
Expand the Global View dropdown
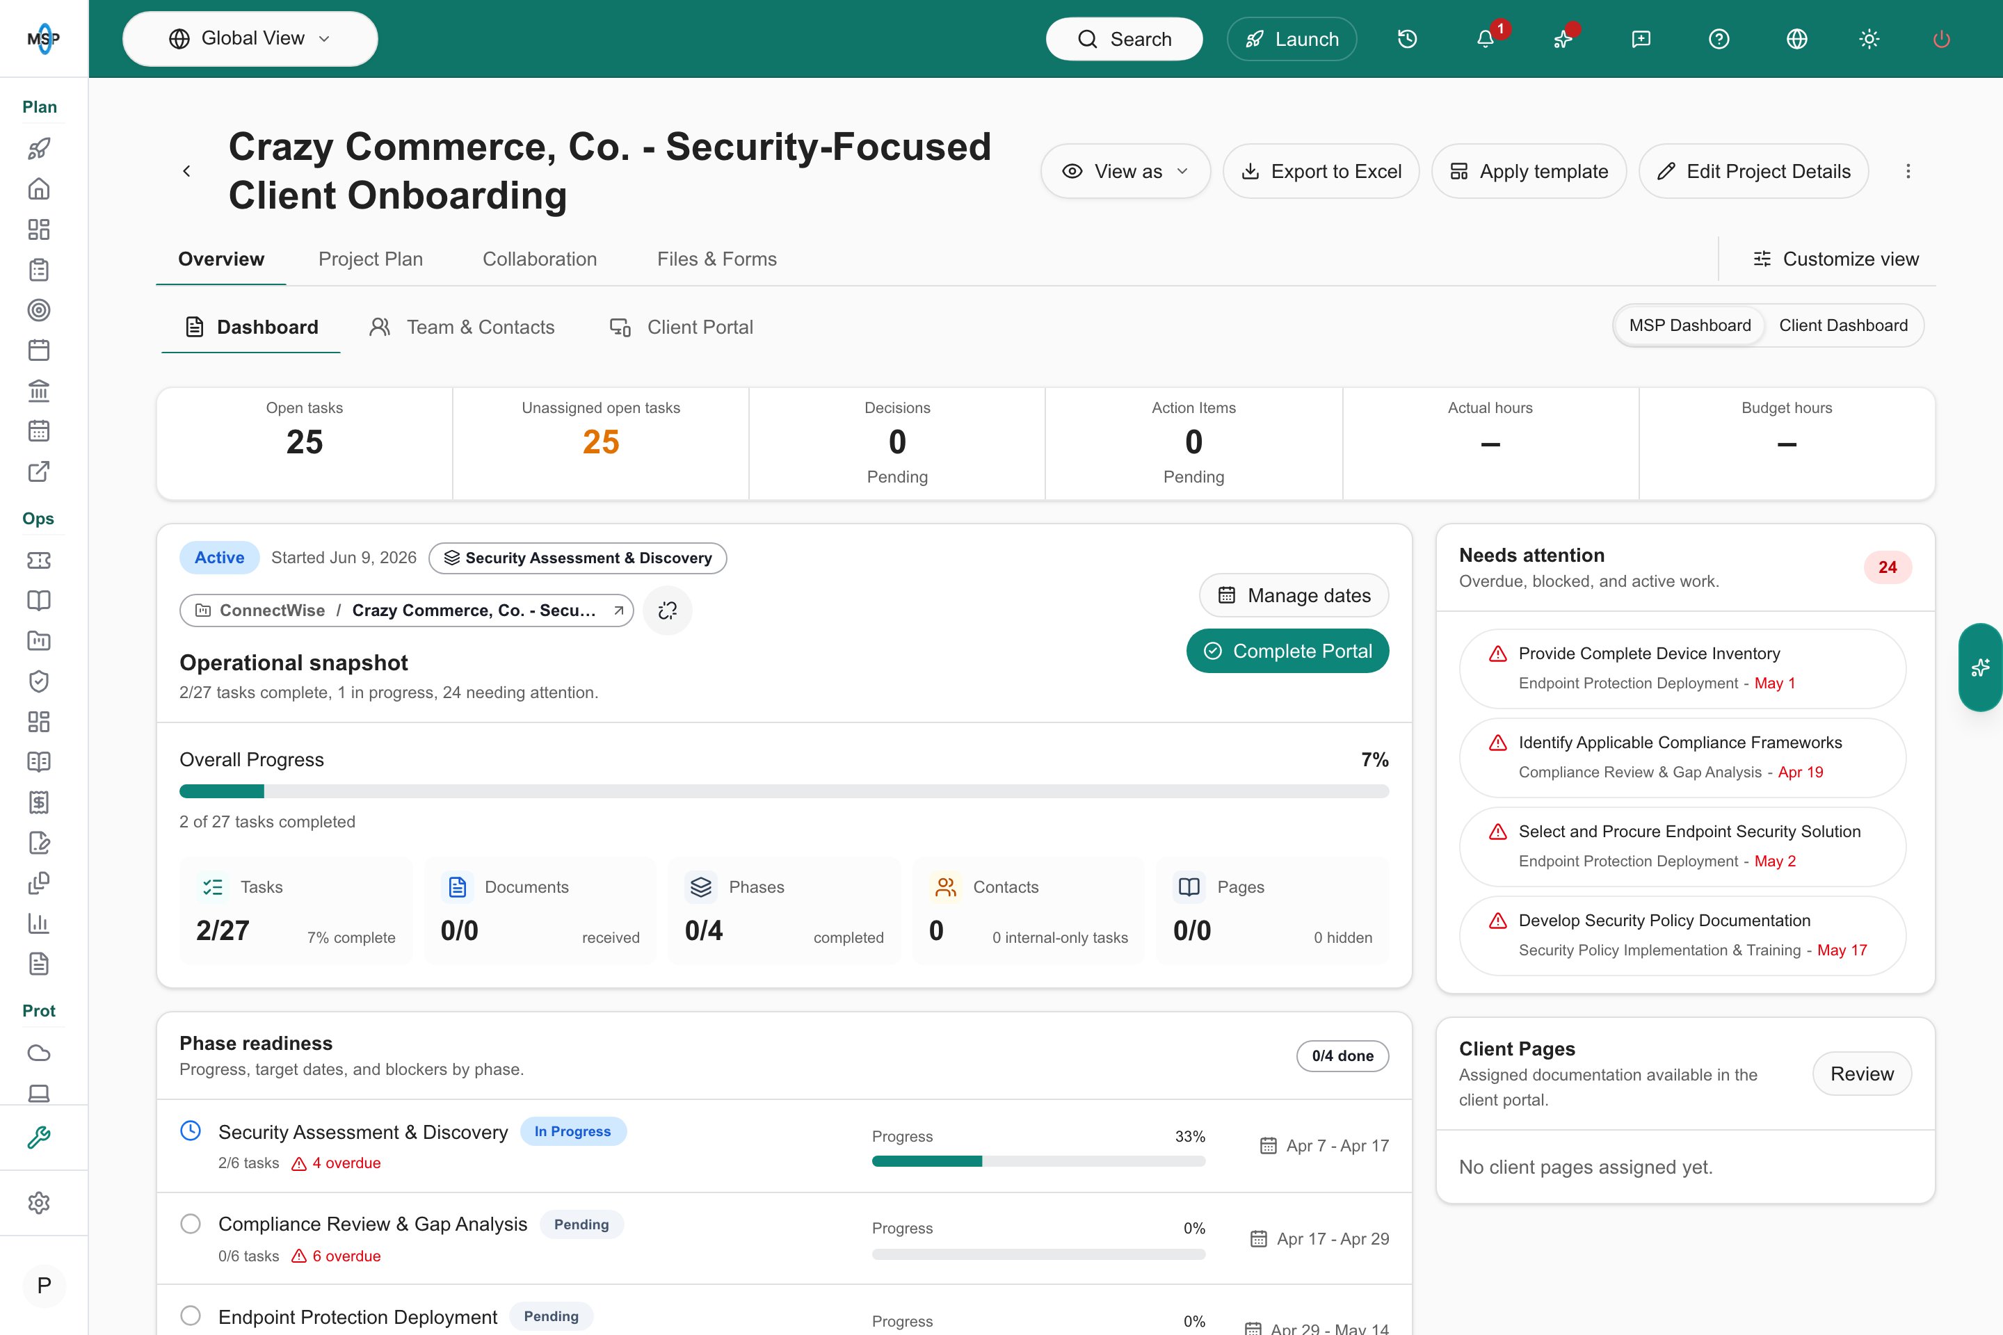[x=250, y=38]
